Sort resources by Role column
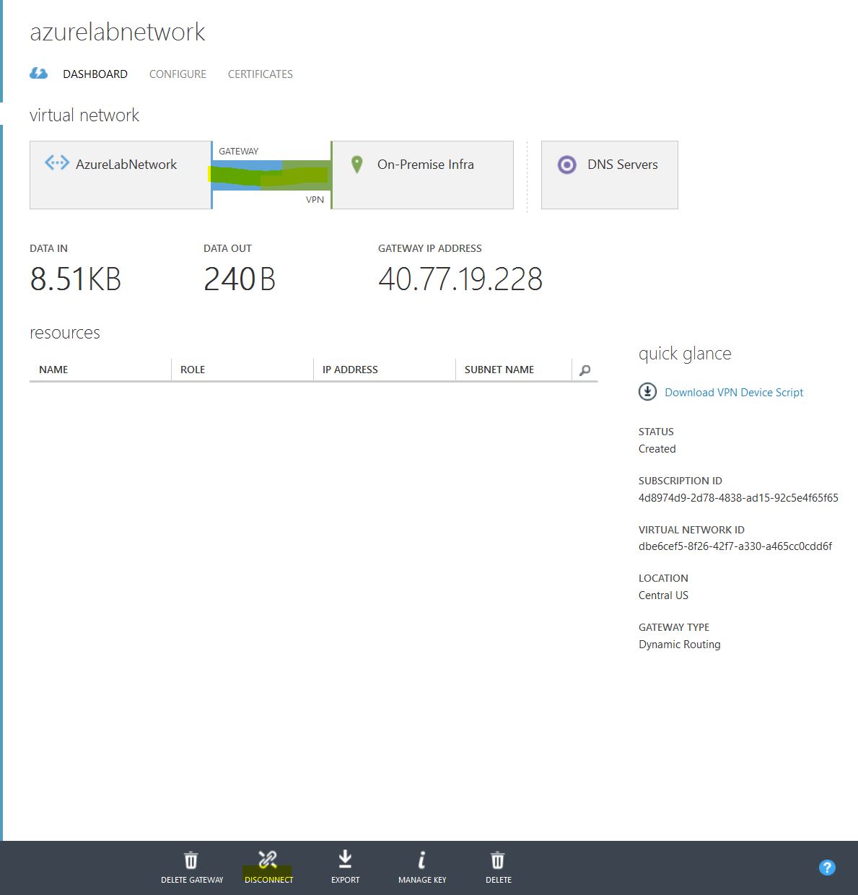This screenshot has height=895, width=858. point(193,370)
